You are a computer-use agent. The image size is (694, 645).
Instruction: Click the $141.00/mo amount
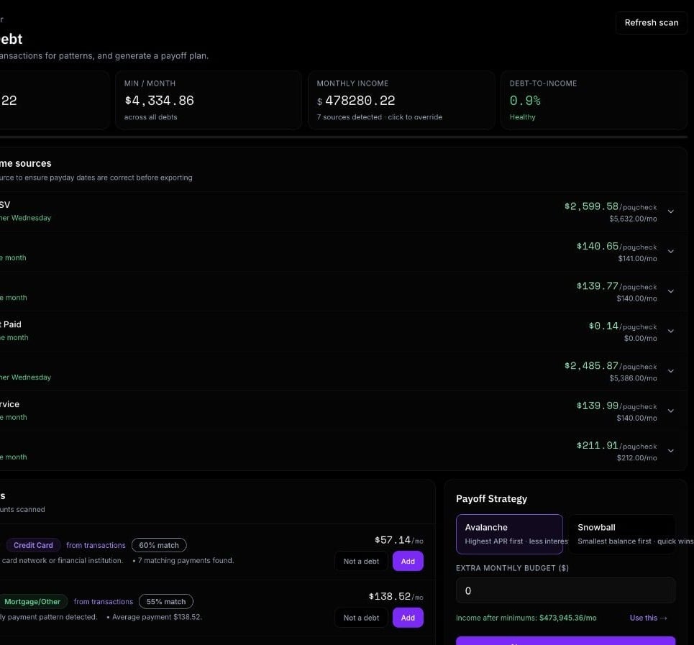click(x=637, y=259)
